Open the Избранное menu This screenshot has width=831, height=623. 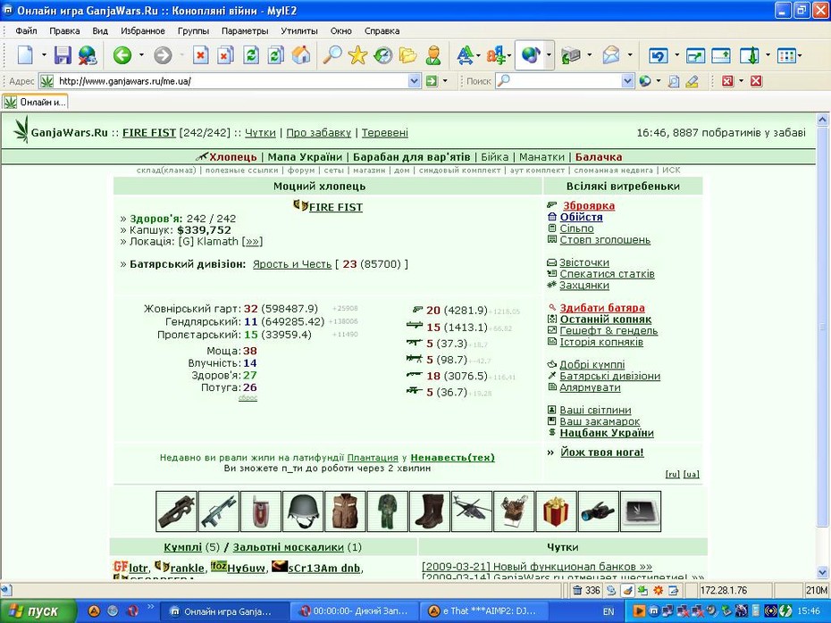coord(143,30)
